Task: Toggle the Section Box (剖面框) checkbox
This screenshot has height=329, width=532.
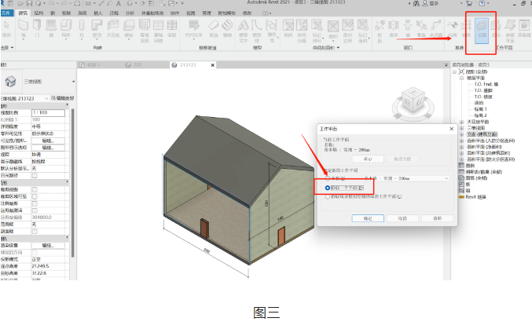Action: click(x=35, y=232)
